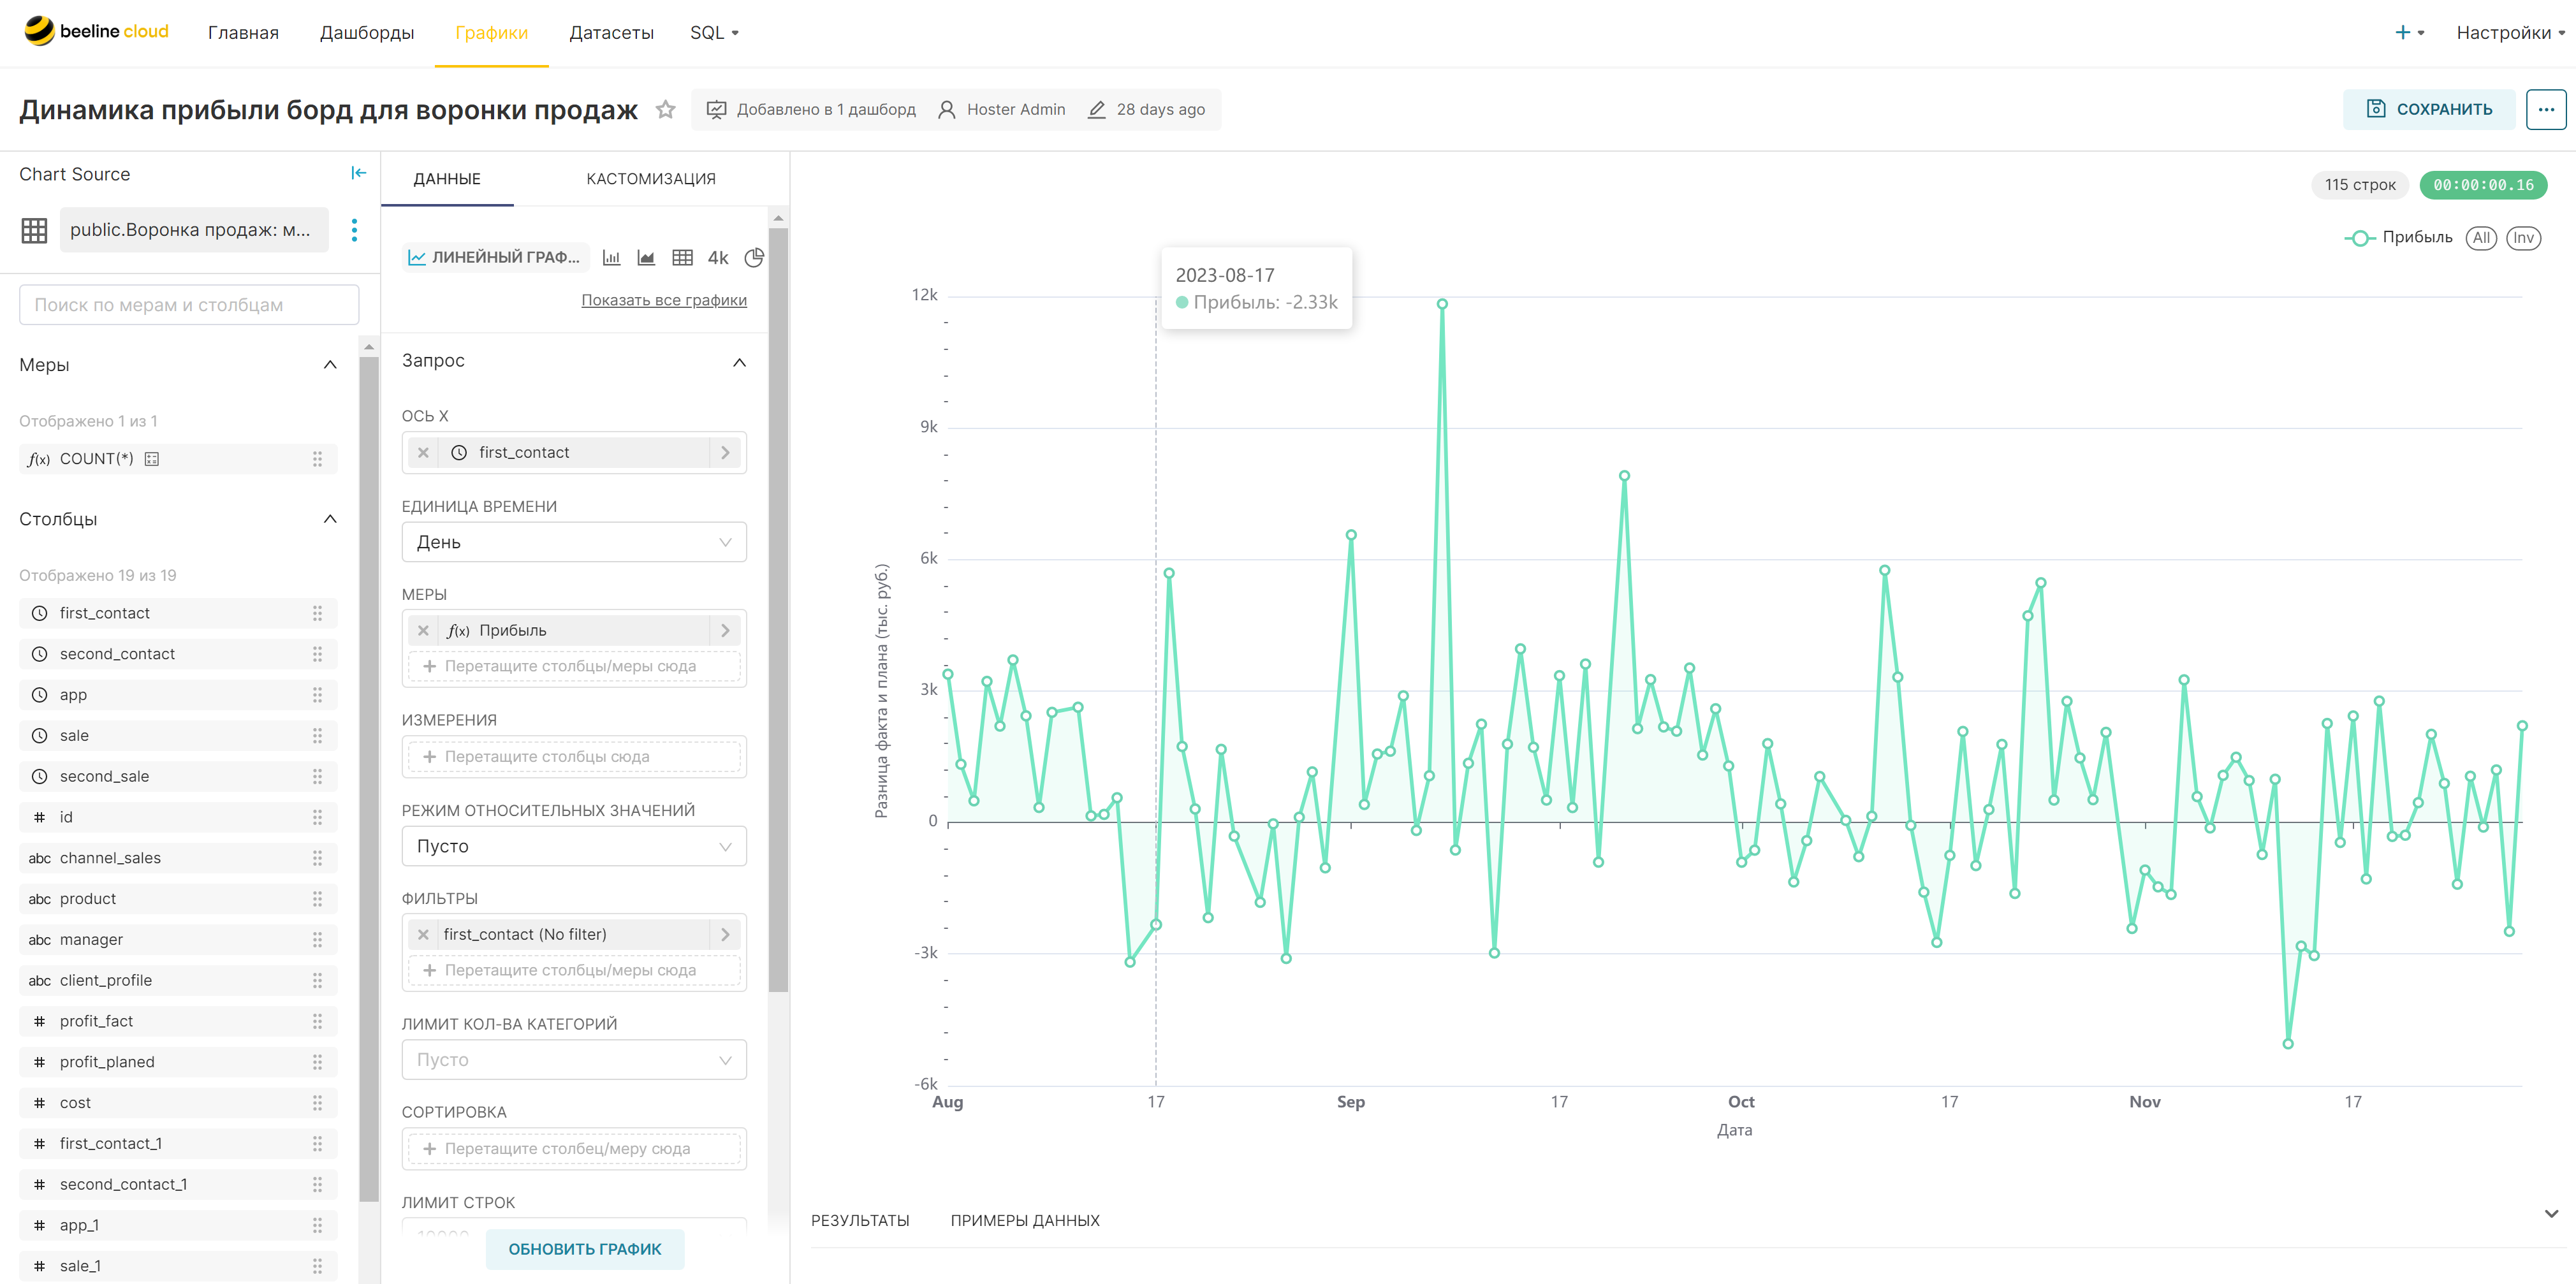Open the dataset options three-dot menu
2576x1284 pixels.
click(x=354, y=230)
